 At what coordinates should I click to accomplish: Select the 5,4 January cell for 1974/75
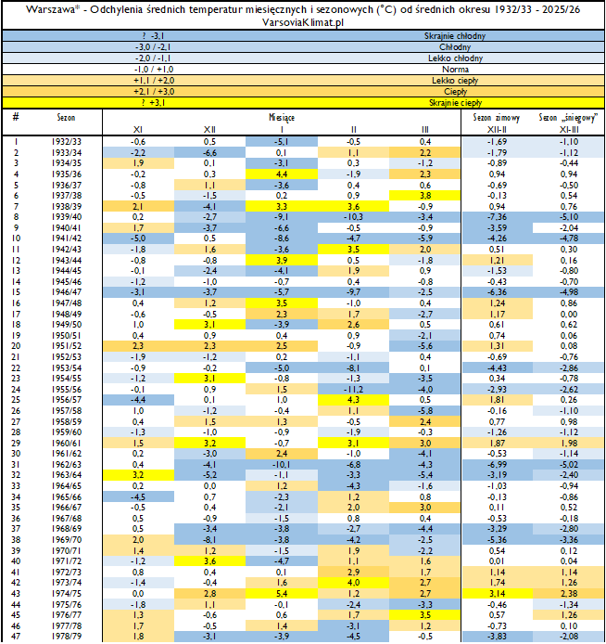tap(282, 591)
